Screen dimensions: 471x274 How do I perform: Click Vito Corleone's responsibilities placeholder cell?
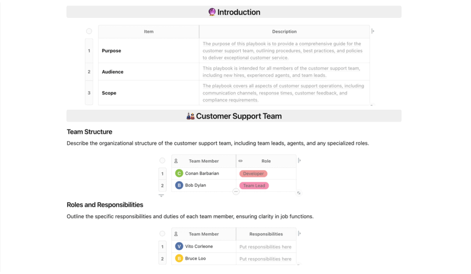pos(266,247)
